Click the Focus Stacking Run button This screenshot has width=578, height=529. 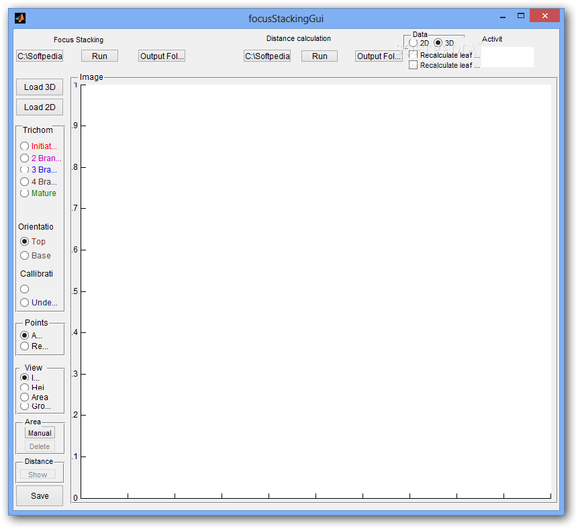tap(99, 56)
